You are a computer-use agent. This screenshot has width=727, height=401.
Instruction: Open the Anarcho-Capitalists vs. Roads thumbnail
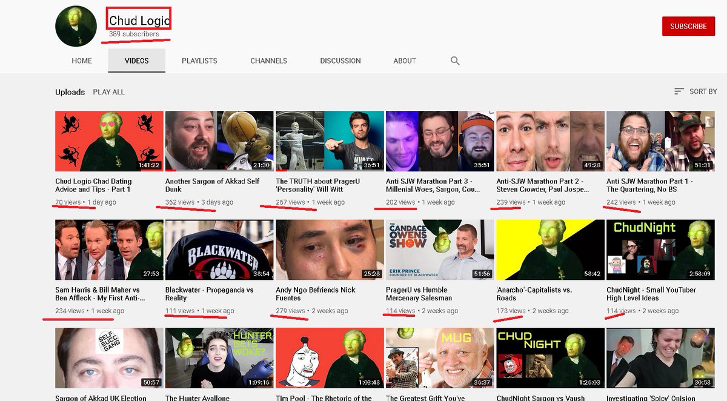click(550, 250)
